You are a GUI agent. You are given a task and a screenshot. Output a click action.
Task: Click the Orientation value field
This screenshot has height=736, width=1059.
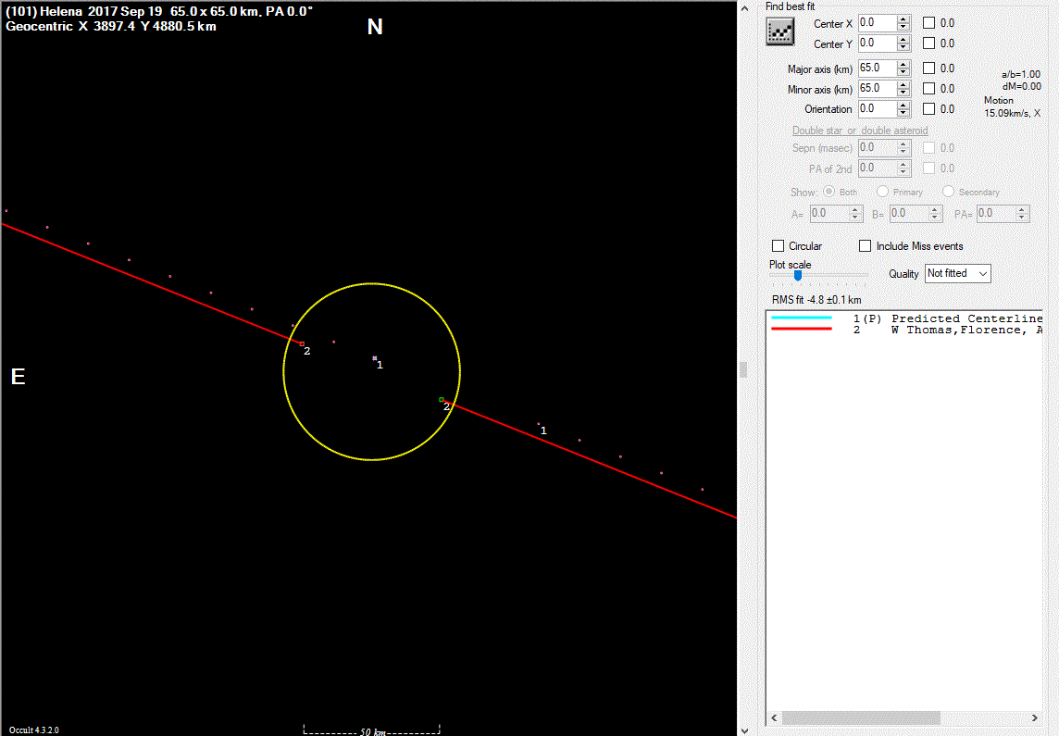click(878, 108)
